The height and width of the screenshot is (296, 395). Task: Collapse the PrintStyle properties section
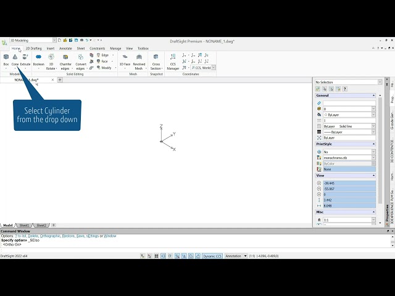pyautogui.click(x=373, y=144)
